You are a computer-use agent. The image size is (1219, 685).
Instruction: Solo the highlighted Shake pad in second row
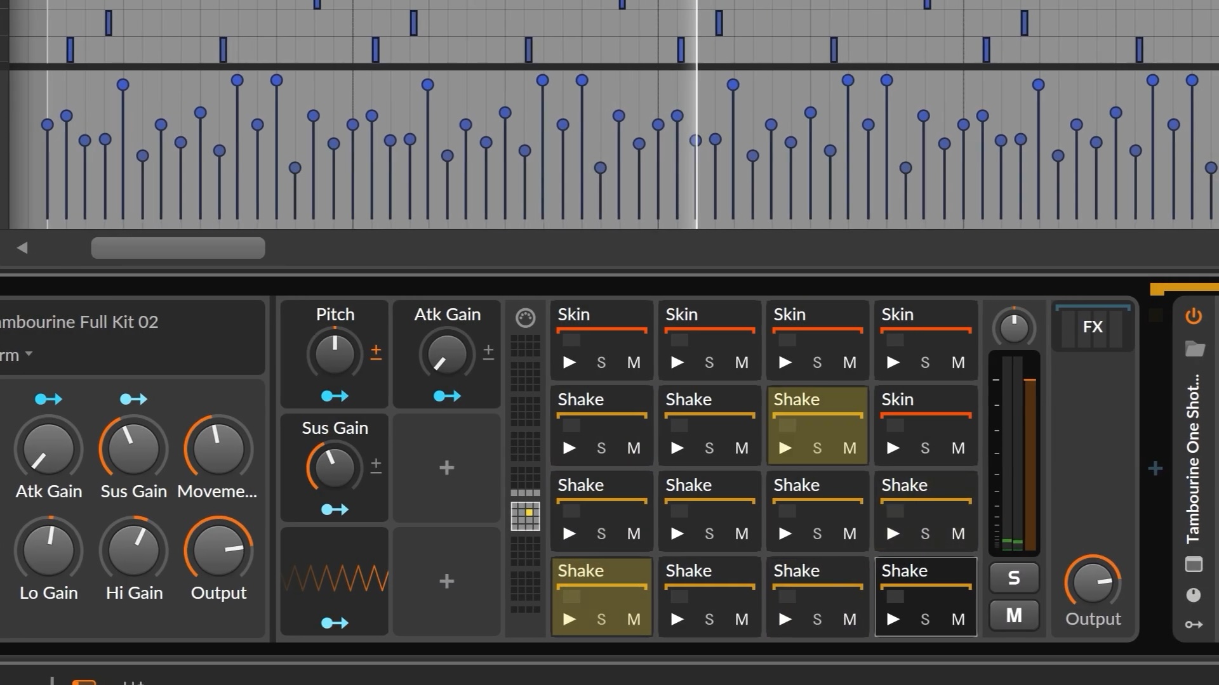(x=817, y=448)
